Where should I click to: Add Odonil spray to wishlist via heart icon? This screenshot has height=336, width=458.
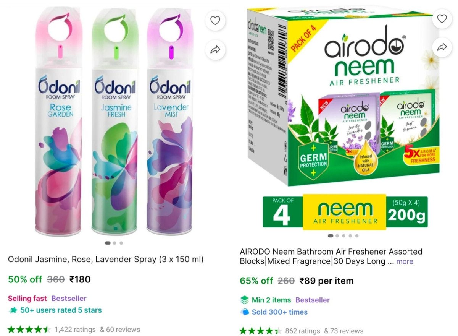tap(216, 21)
